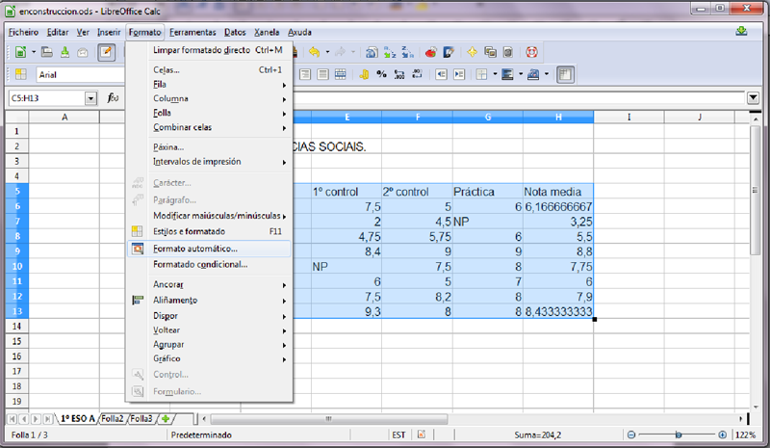Click the Undo arrow icon
Screen dimensions: 770x448
[316, 52]
